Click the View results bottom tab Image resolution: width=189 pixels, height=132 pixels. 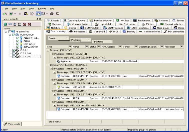(12, 124)
